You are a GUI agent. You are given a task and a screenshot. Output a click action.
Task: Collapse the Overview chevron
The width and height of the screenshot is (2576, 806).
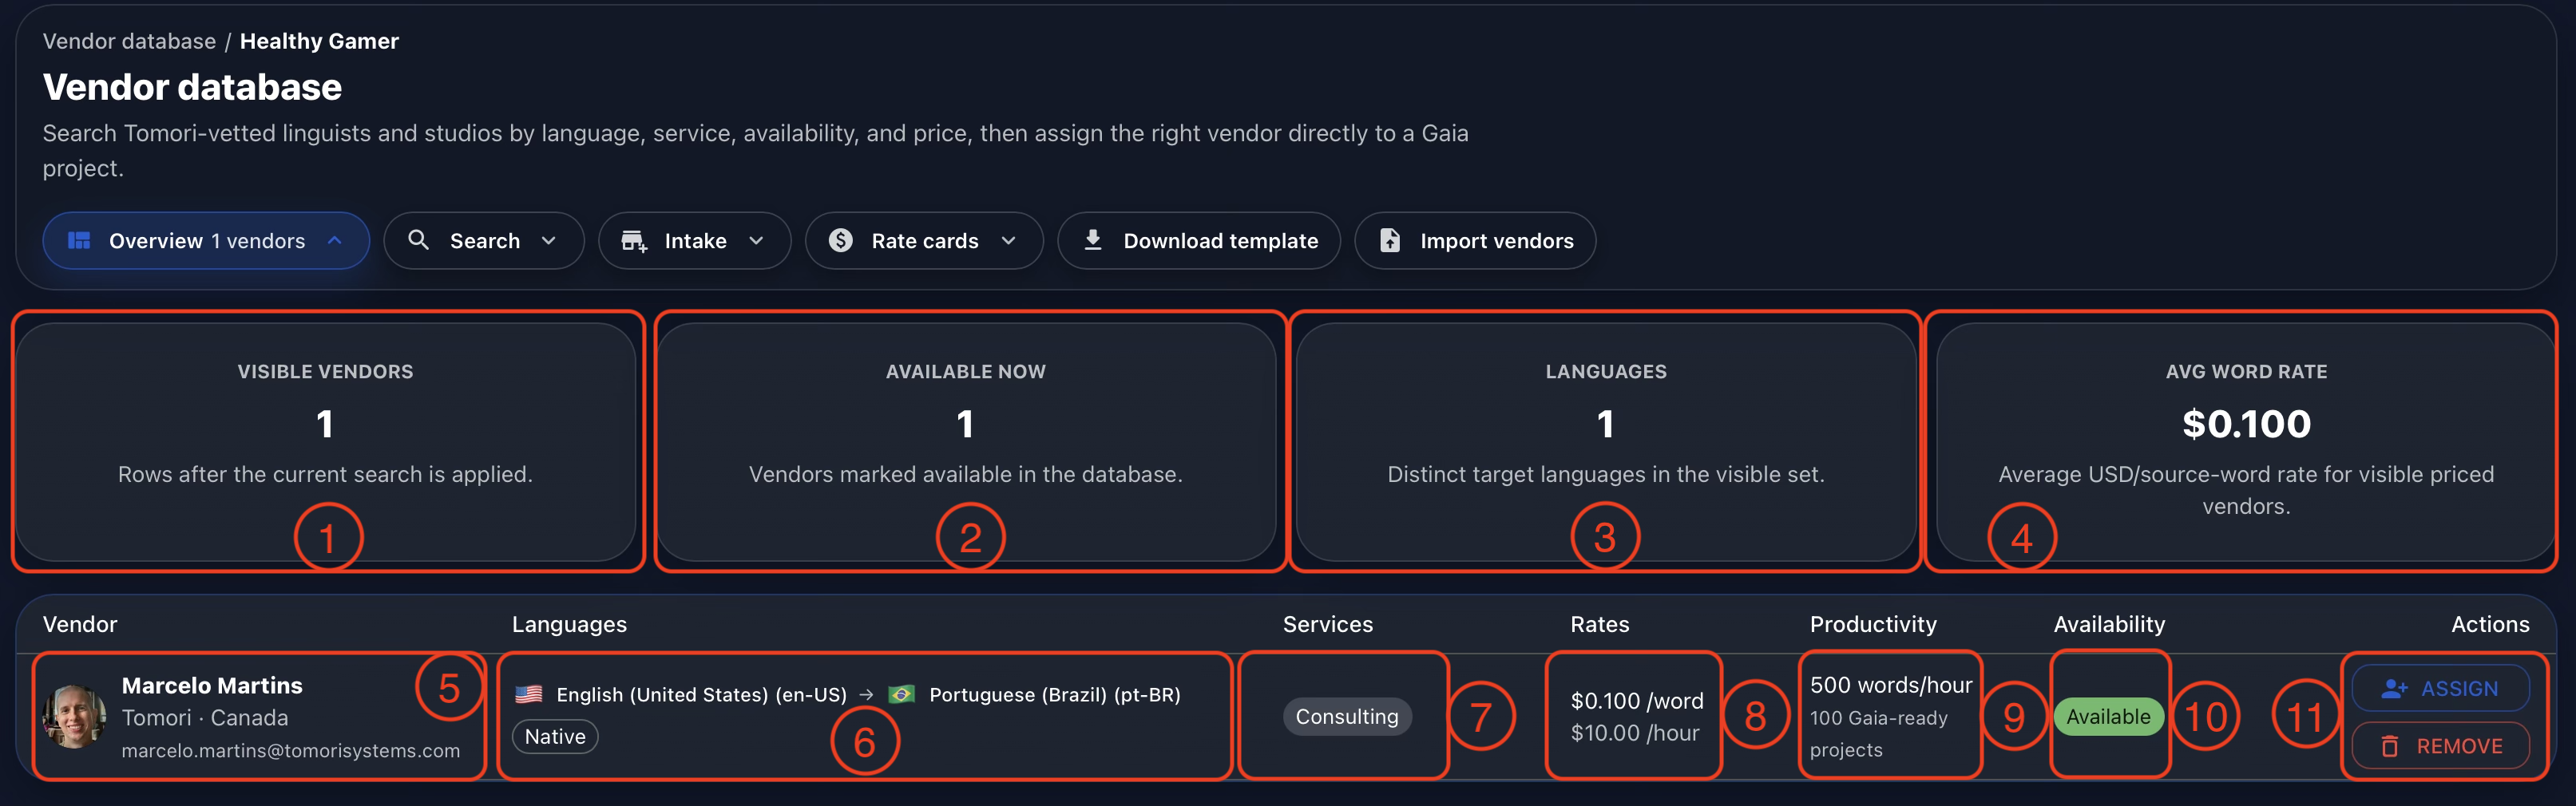(335, 241)
